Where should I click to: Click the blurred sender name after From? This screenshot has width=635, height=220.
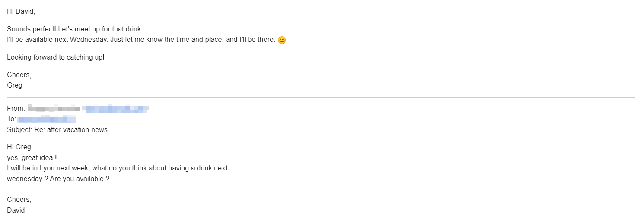(53, 108)
